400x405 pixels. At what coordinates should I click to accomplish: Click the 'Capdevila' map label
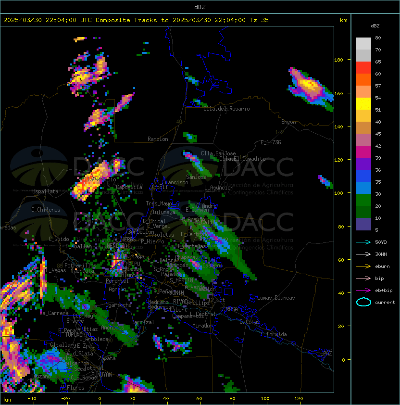tap(129, 187)
